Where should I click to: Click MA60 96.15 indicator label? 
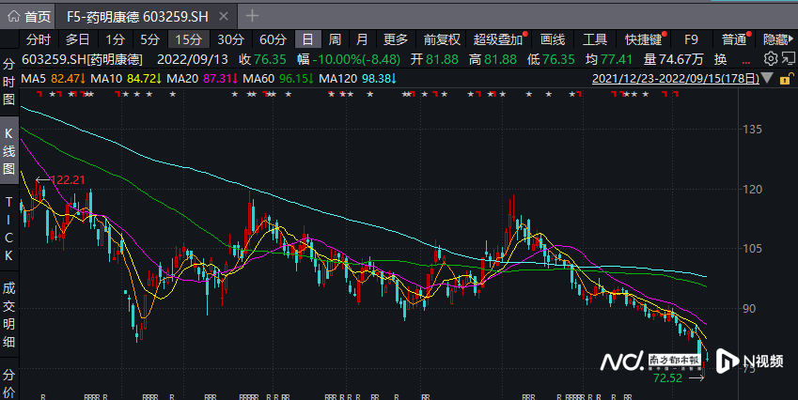tap(279, 79)
